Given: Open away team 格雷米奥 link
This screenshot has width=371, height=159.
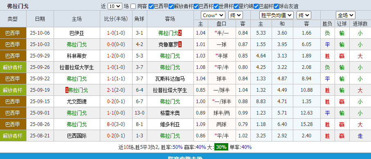Looking at the screenshot, I should (x=170, y=113).
